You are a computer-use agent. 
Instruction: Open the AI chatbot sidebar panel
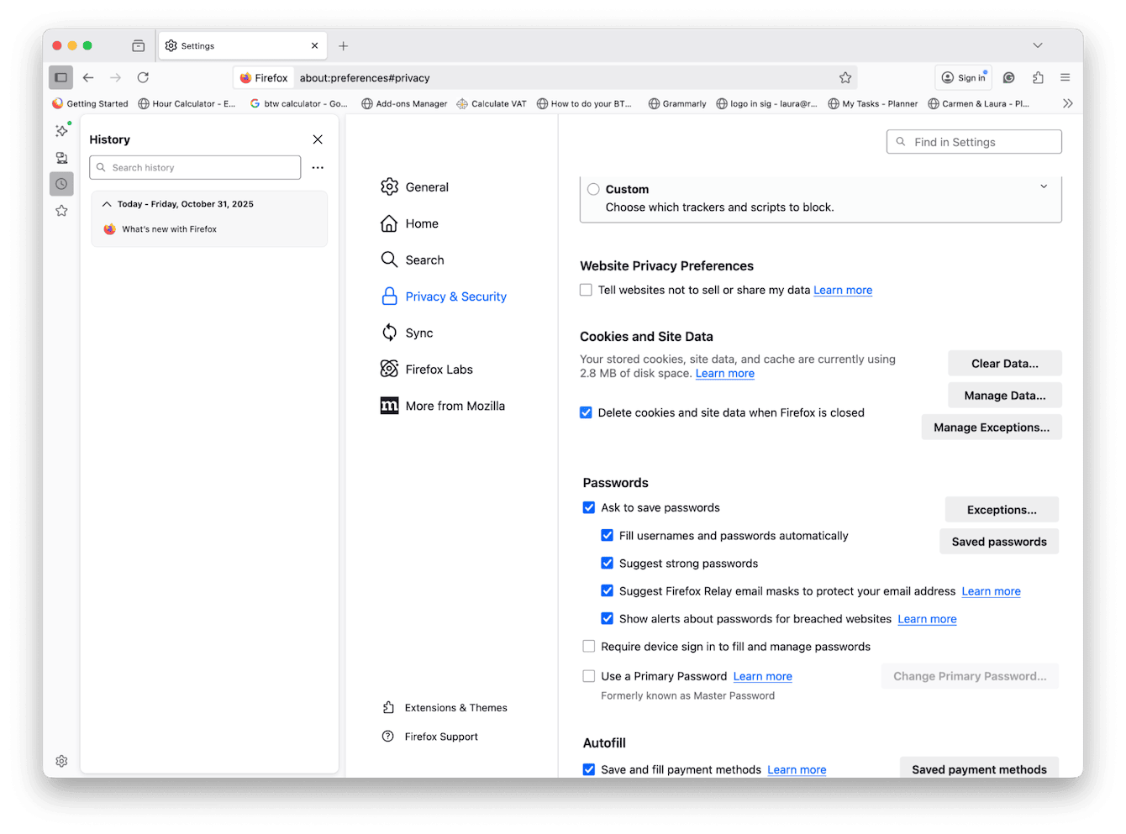click(61, 130)
